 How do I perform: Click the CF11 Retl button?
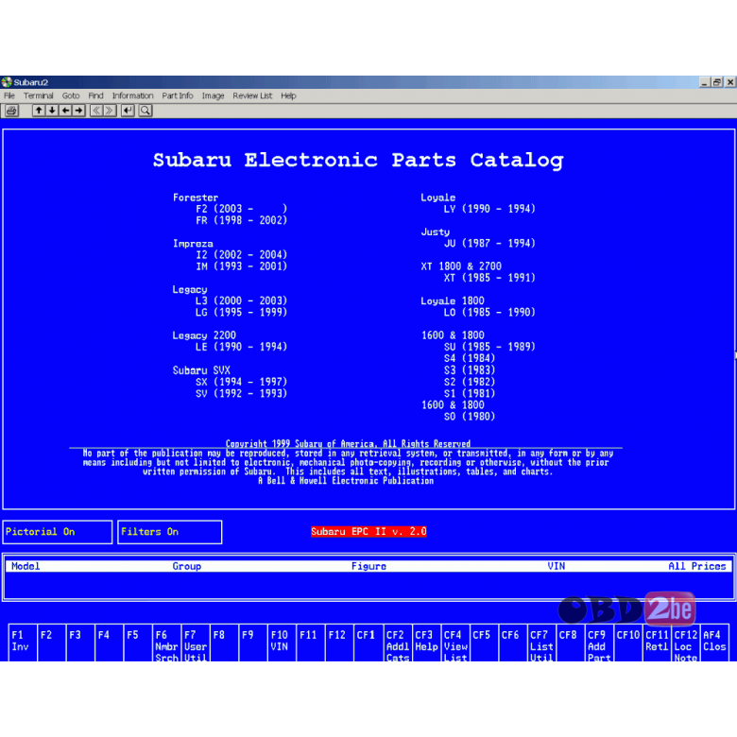point(657,643)
